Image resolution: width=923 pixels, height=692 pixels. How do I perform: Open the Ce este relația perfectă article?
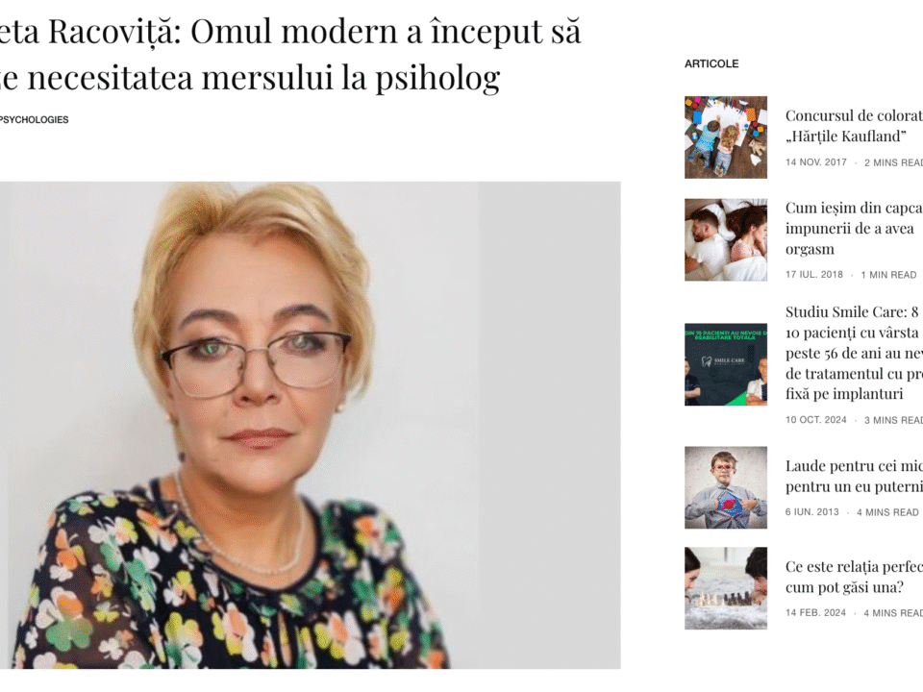click(854, 577)
